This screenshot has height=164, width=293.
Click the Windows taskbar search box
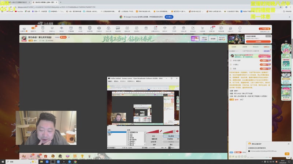[22, 162]
